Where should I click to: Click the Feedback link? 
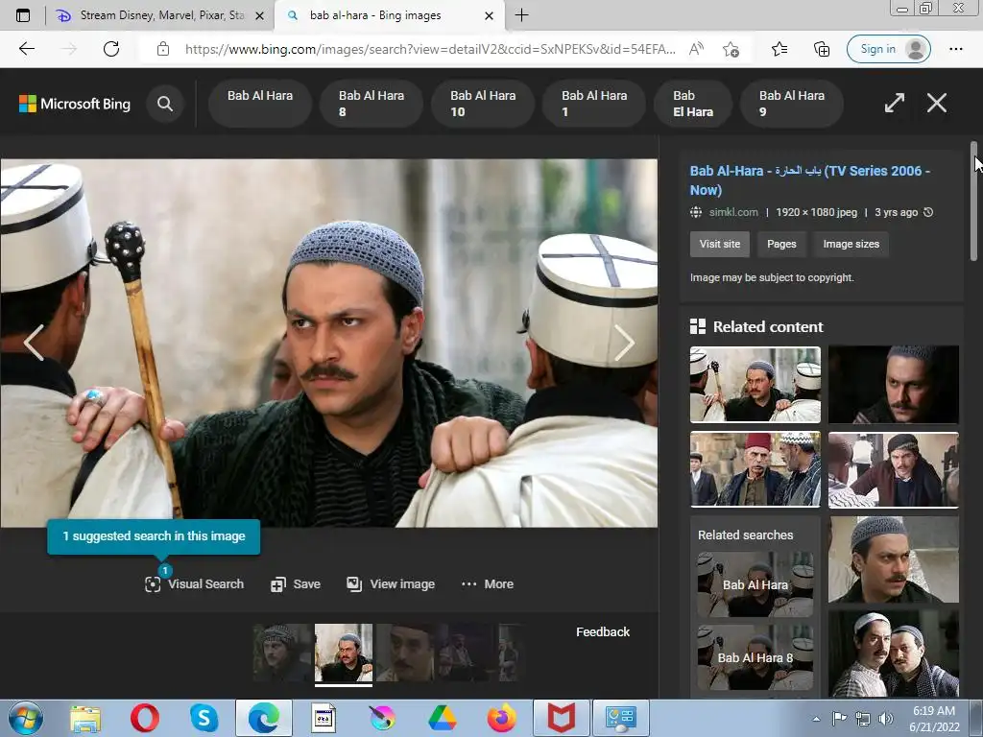pos(603,631)
